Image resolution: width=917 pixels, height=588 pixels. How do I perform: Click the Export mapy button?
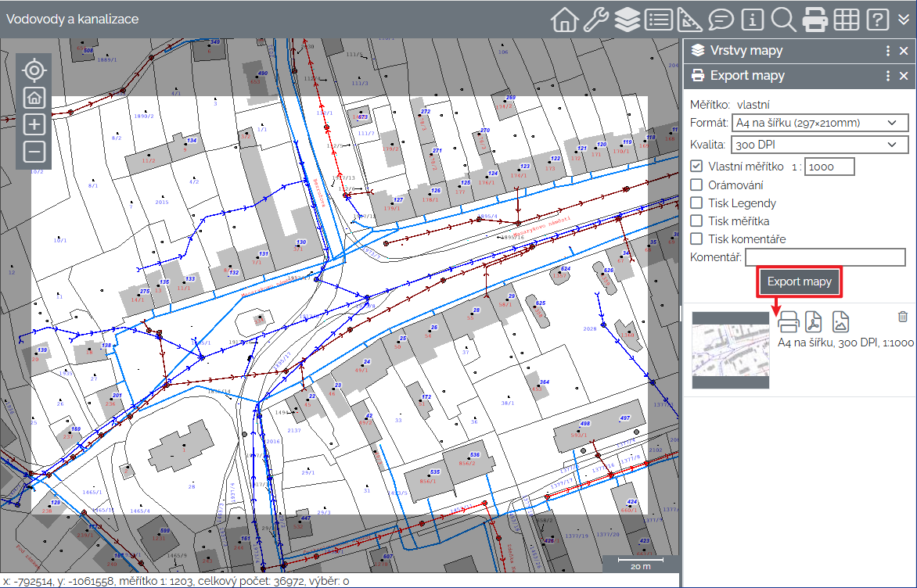[x=799, y=282]
